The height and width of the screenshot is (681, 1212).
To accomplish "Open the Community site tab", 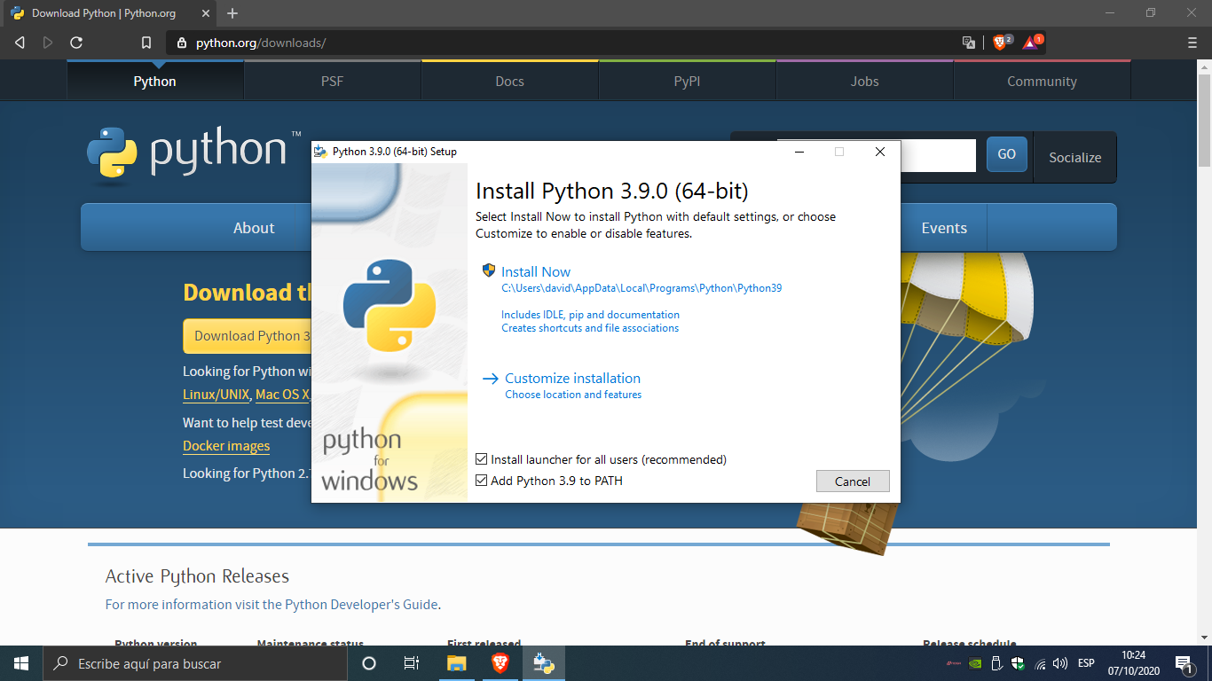I will (x=1043, y=81).
